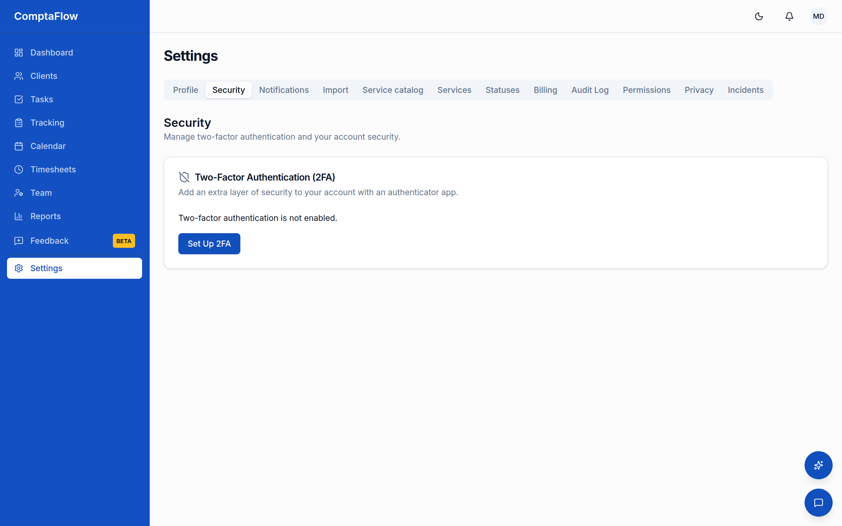Click the Clients people icon
Screen dimensions: 842x526
19,76
